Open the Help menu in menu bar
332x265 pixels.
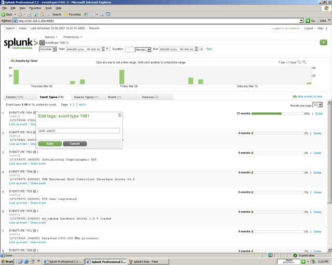(59, 8)
